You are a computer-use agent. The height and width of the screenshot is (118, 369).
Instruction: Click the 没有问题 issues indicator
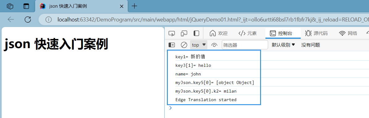311,45
